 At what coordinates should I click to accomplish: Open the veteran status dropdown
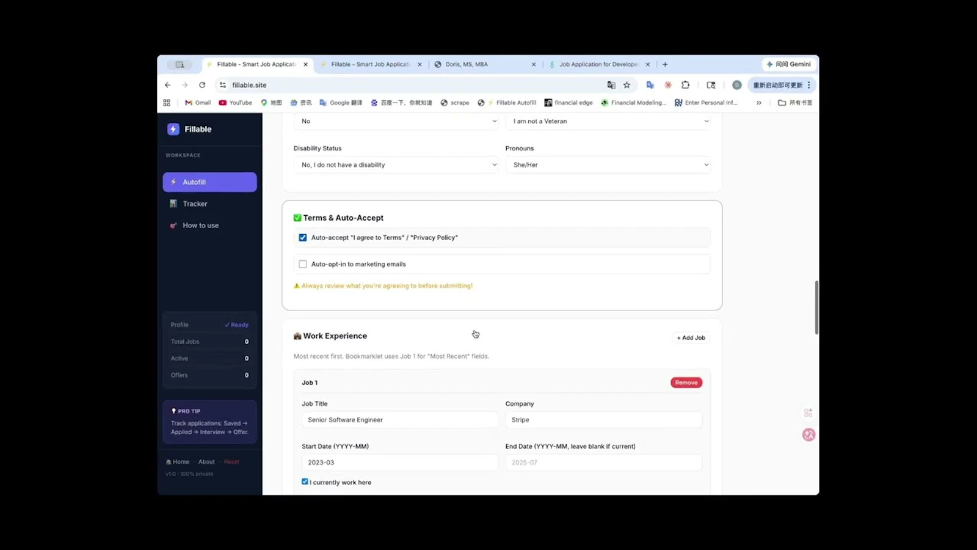608,121
